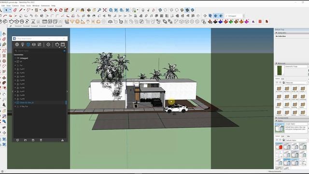The height and width of the screenshot is (174, 309).
Task: Expand the left Asset Editor panel arrow
Action: pyautogui.click(x=13, y=91)
